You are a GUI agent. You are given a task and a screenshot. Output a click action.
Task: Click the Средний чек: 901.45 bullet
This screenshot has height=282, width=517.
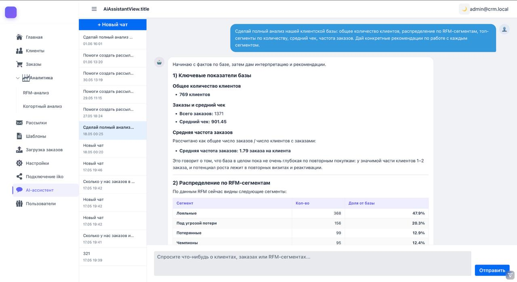203,122
